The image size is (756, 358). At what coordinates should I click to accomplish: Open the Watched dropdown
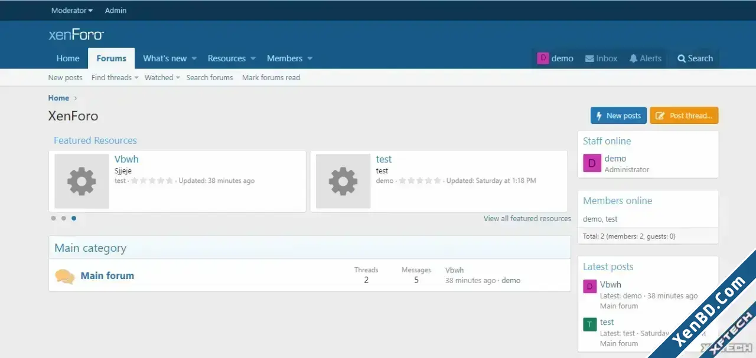tap(162, 77)
